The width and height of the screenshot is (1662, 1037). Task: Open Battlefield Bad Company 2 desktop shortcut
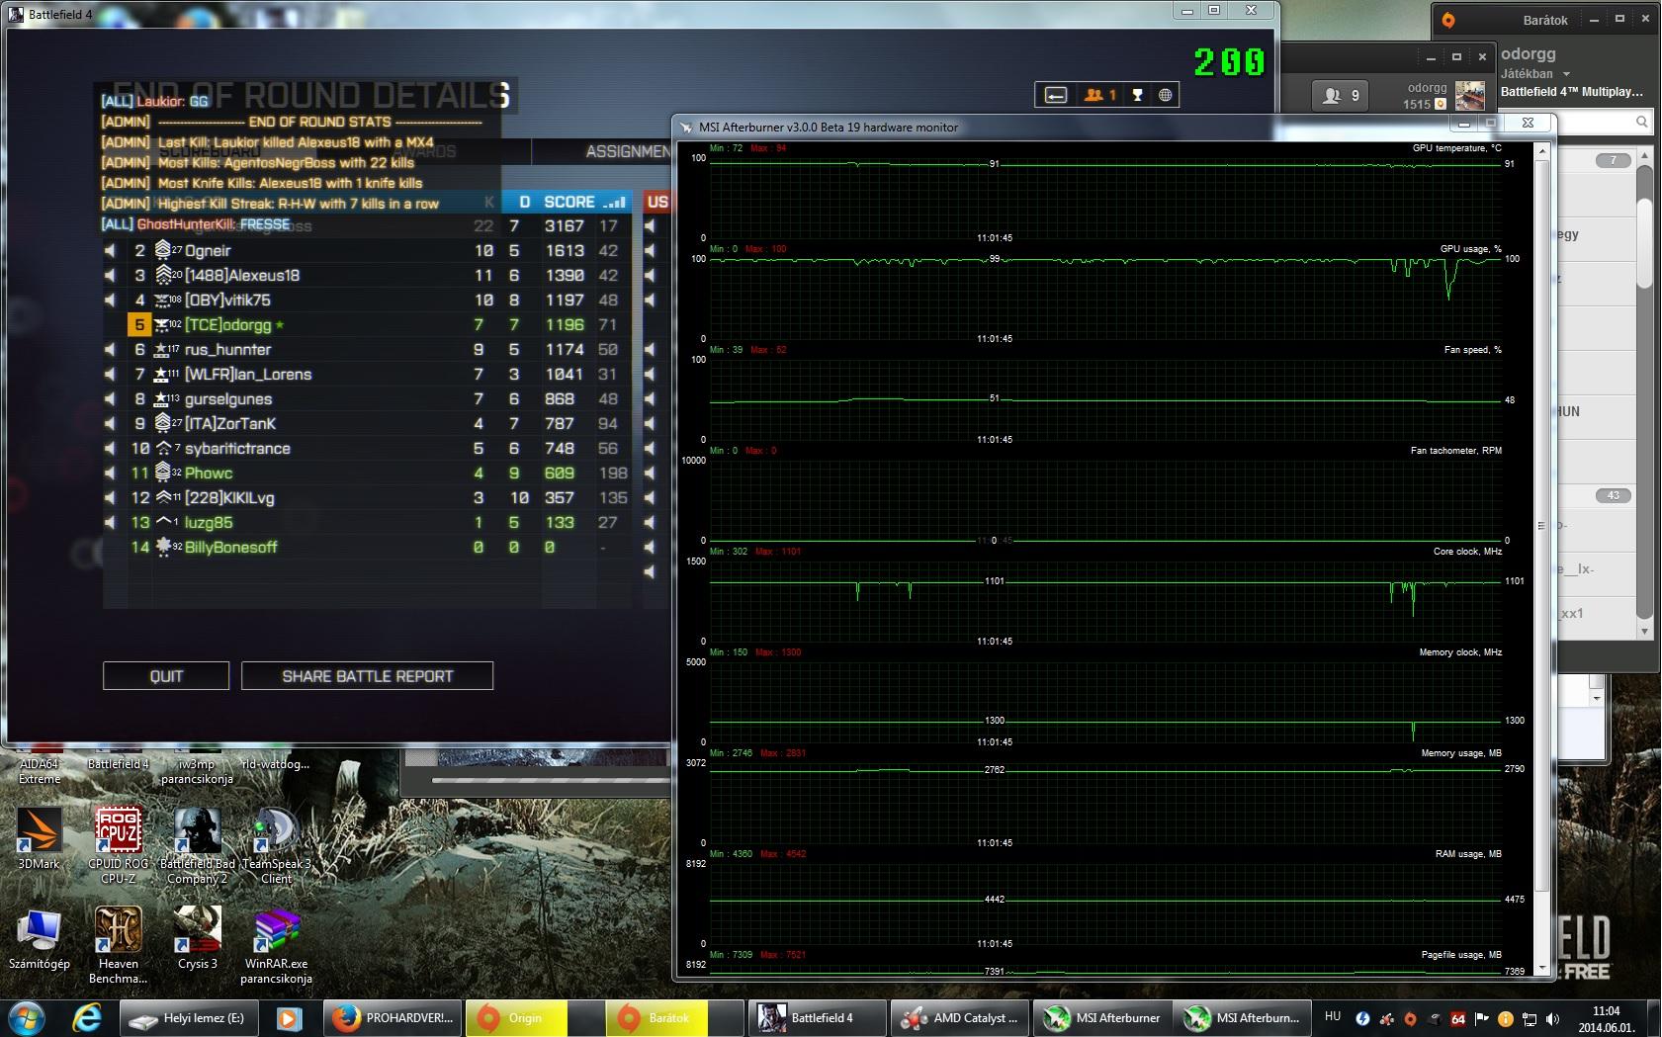[198, 845]
